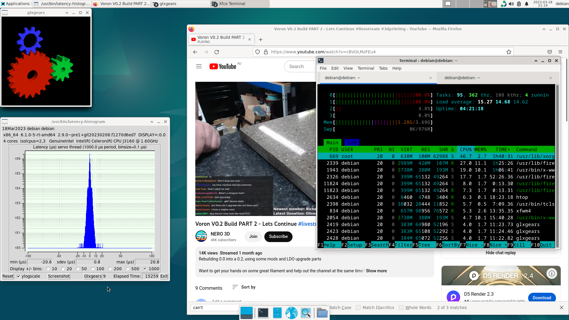Select the 100 bins radio button
The height and width of the screenshot is (320, 569).
[x=92, y=269]
